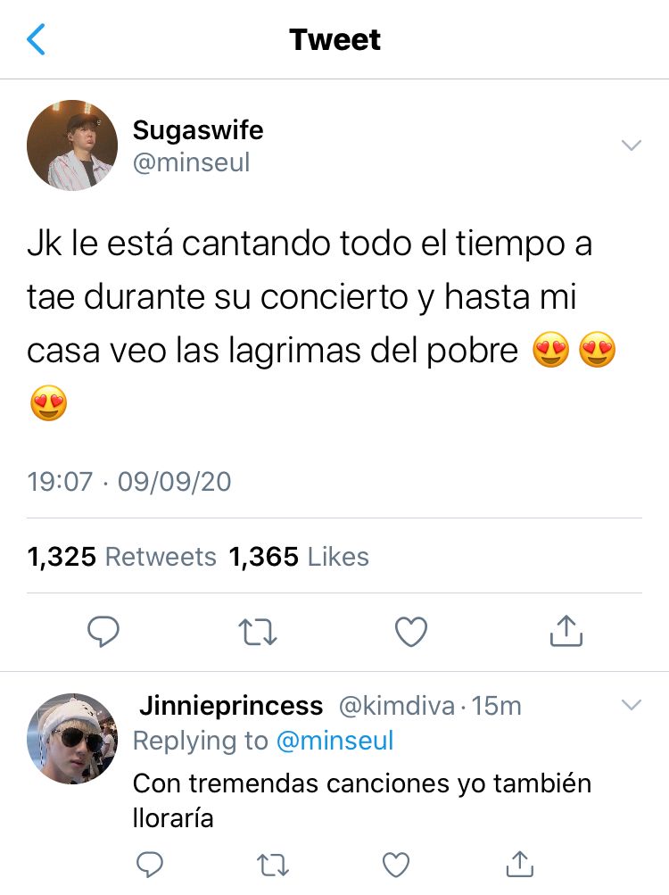View the 1,325 Retweets list
The height and width of the screenshot is (895, 669).
[121, 557]
